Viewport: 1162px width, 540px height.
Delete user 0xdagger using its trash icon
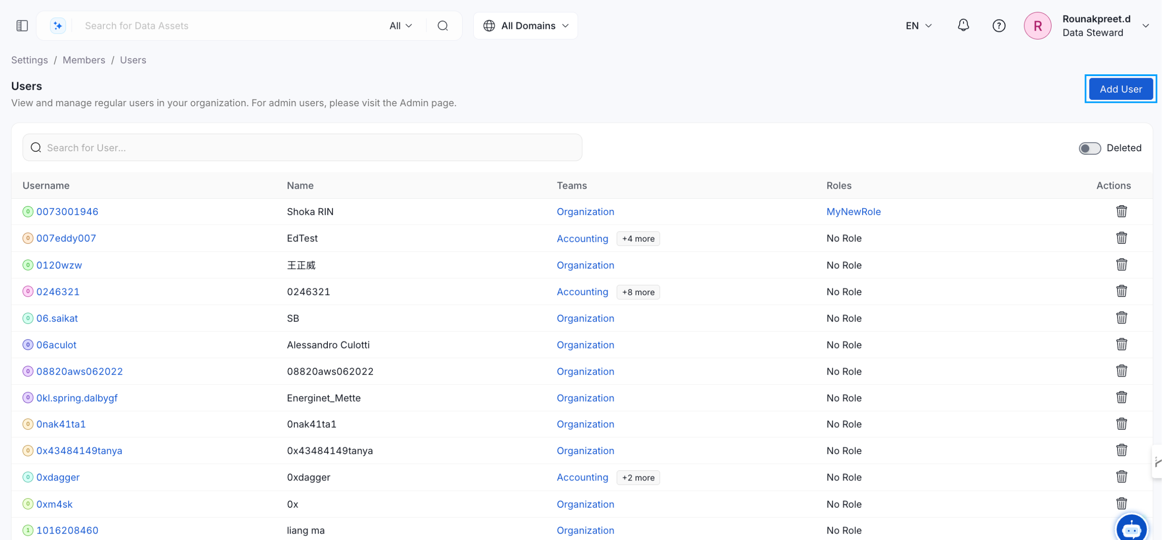1122,477
